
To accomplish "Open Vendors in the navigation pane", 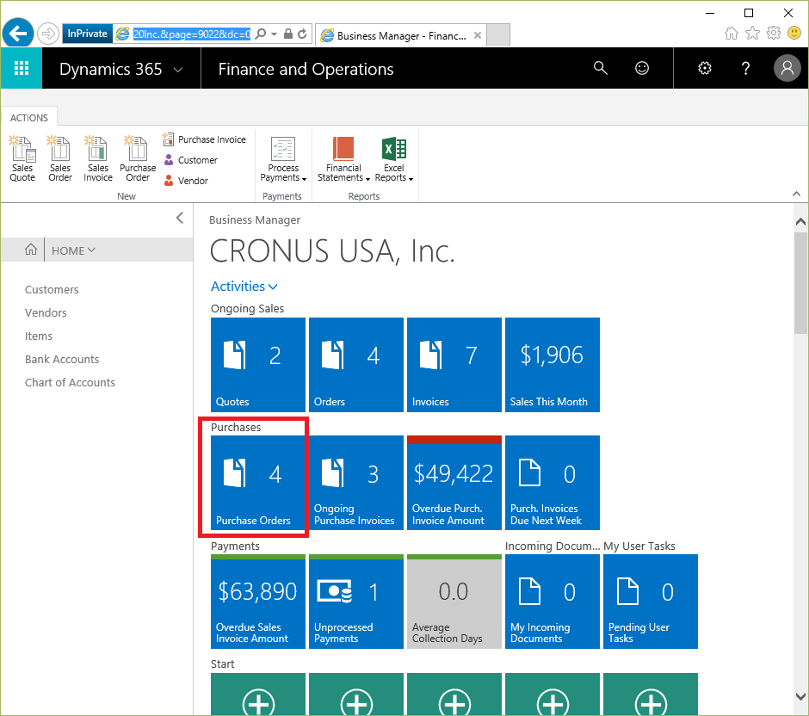I will coord(46,312).
